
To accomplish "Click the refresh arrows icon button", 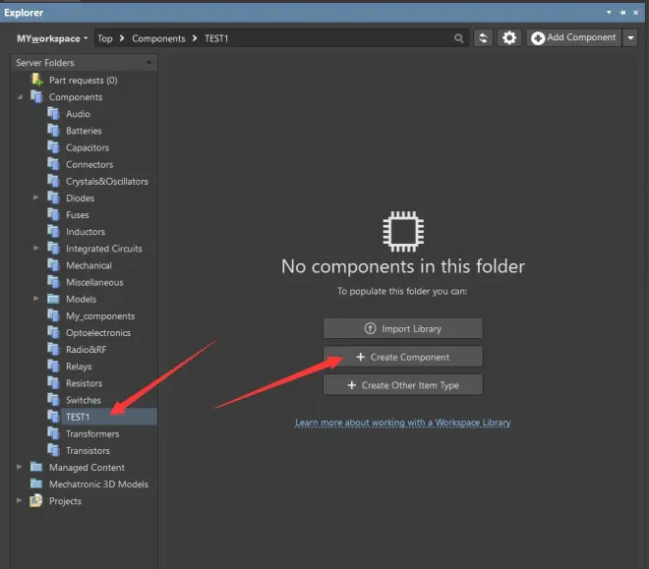I will coord(483,38).
